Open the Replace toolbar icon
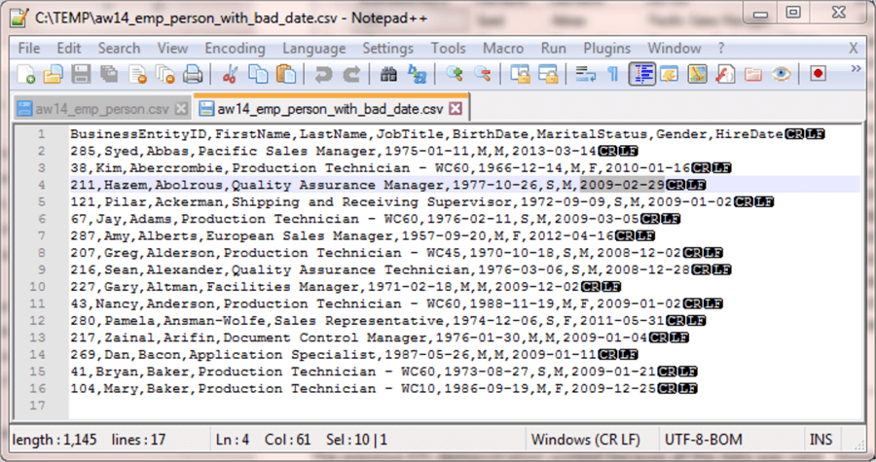 (x=417, y=74)
